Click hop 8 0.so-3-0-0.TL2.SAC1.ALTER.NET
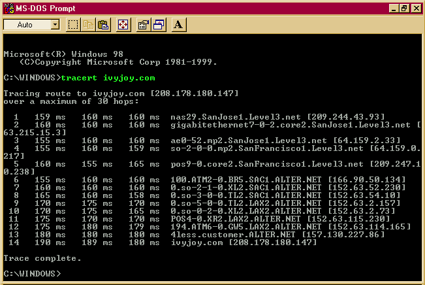The width and height of the screenshot is (425, 285). coord(246,195)
